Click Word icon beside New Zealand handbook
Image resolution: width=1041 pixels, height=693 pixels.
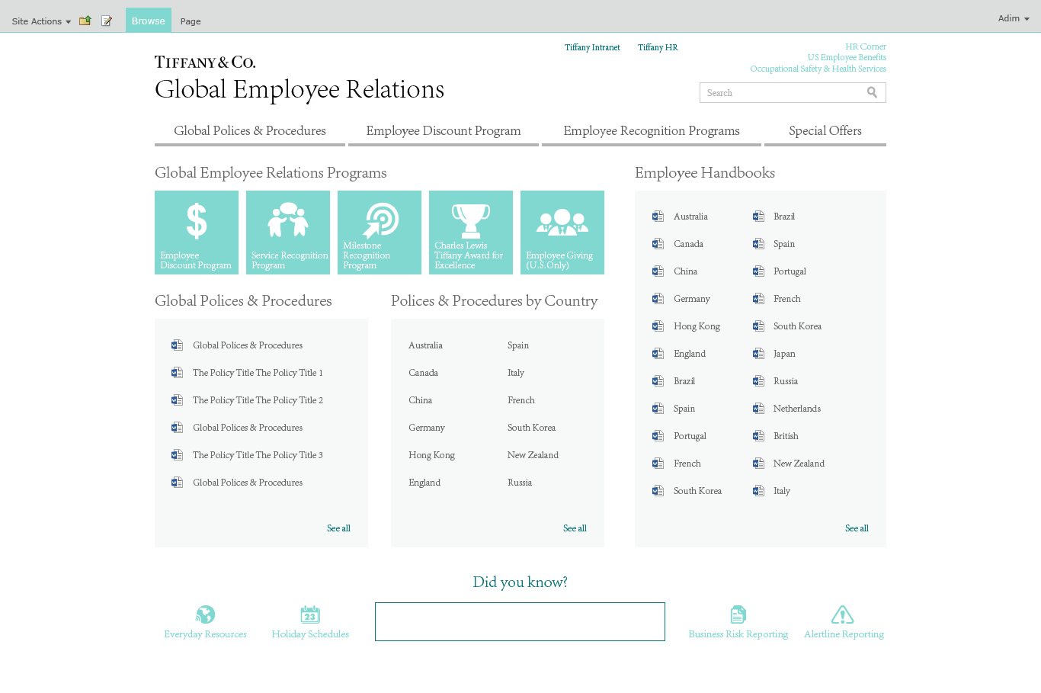pos(758,464)
